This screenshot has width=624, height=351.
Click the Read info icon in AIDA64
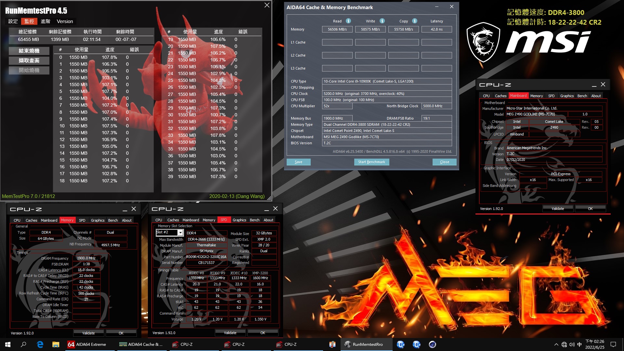point(348,21)
